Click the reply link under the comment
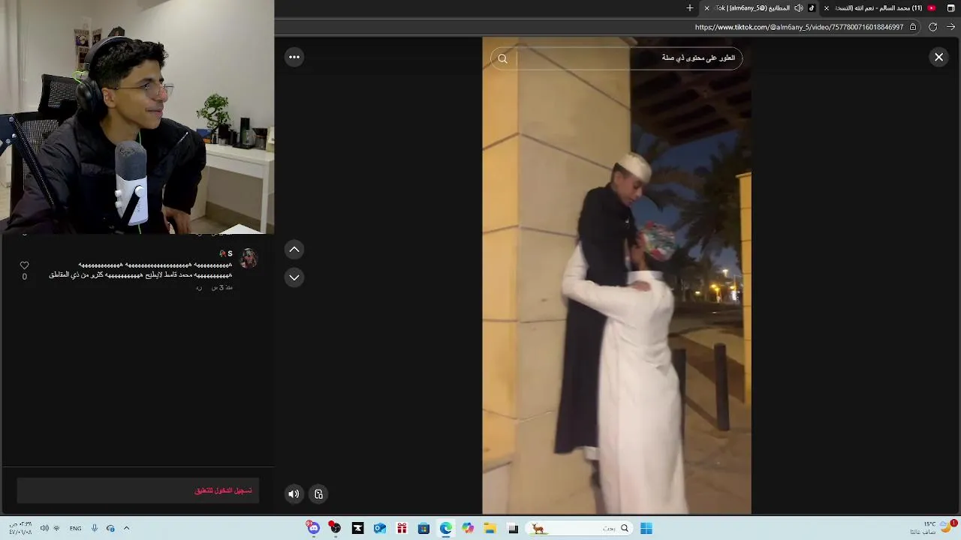The height and width of the screenshot is (540, 961). 199,288
